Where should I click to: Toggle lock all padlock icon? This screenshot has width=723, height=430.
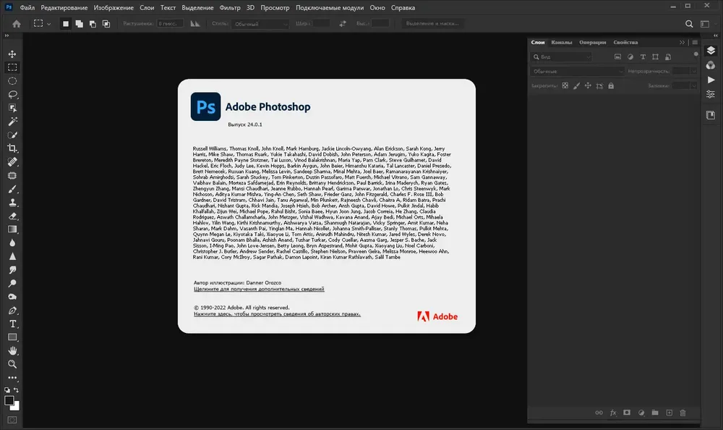[611, 85]
